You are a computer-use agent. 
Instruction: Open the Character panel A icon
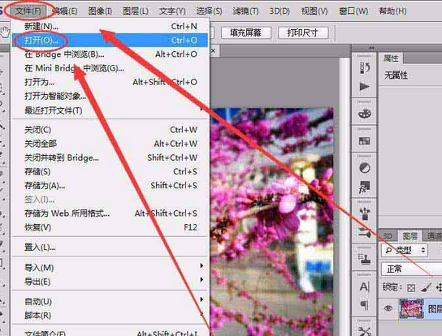[x=365, y=287]
